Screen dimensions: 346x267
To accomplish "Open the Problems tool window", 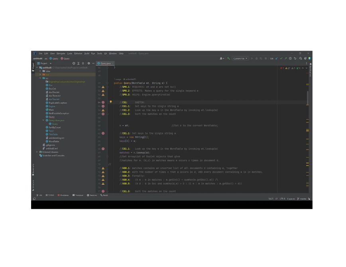I will [63, 195].
